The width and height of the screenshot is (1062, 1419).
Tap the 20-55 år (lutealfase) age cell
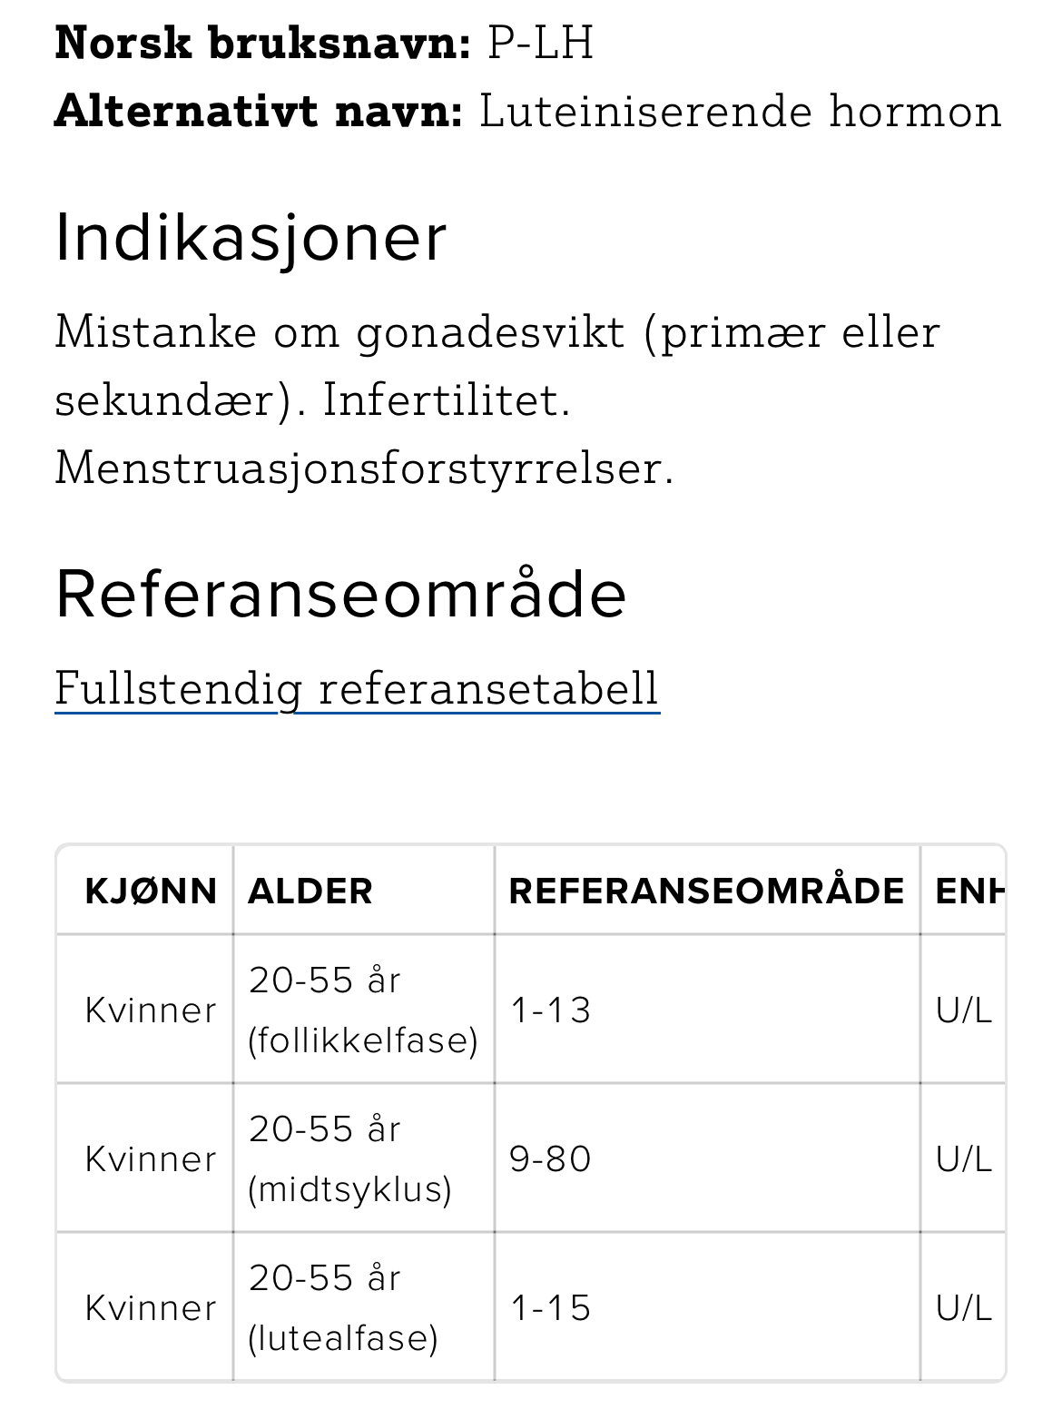click(343, 1308)
